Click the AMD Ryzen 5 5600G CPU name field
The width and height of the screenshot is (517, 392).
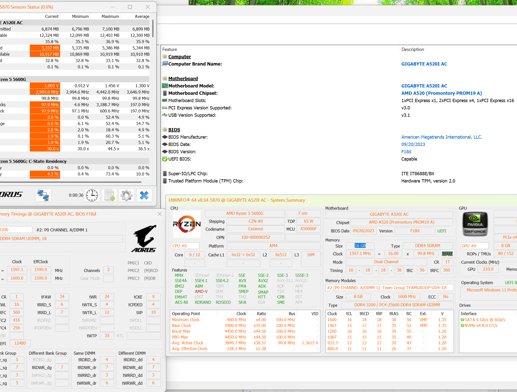pos(245,214)
